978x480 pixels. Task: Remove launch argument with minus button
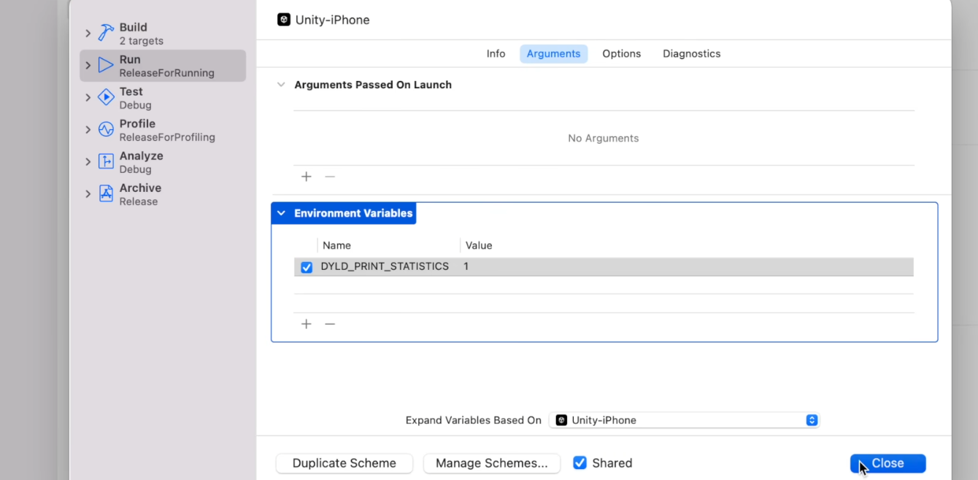[x=330, y=177]
